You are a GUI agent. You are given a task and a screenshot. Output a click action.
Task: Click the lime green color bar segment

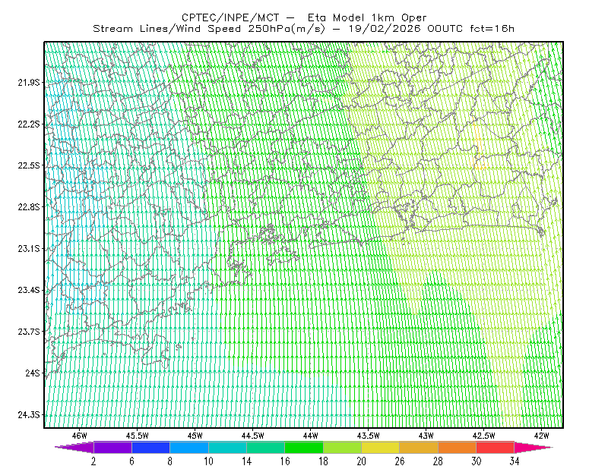[343, 447]
